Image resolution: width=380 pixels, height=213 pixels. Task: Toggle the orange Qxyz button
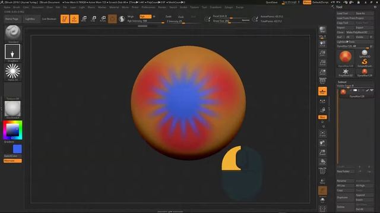point(322,117)
